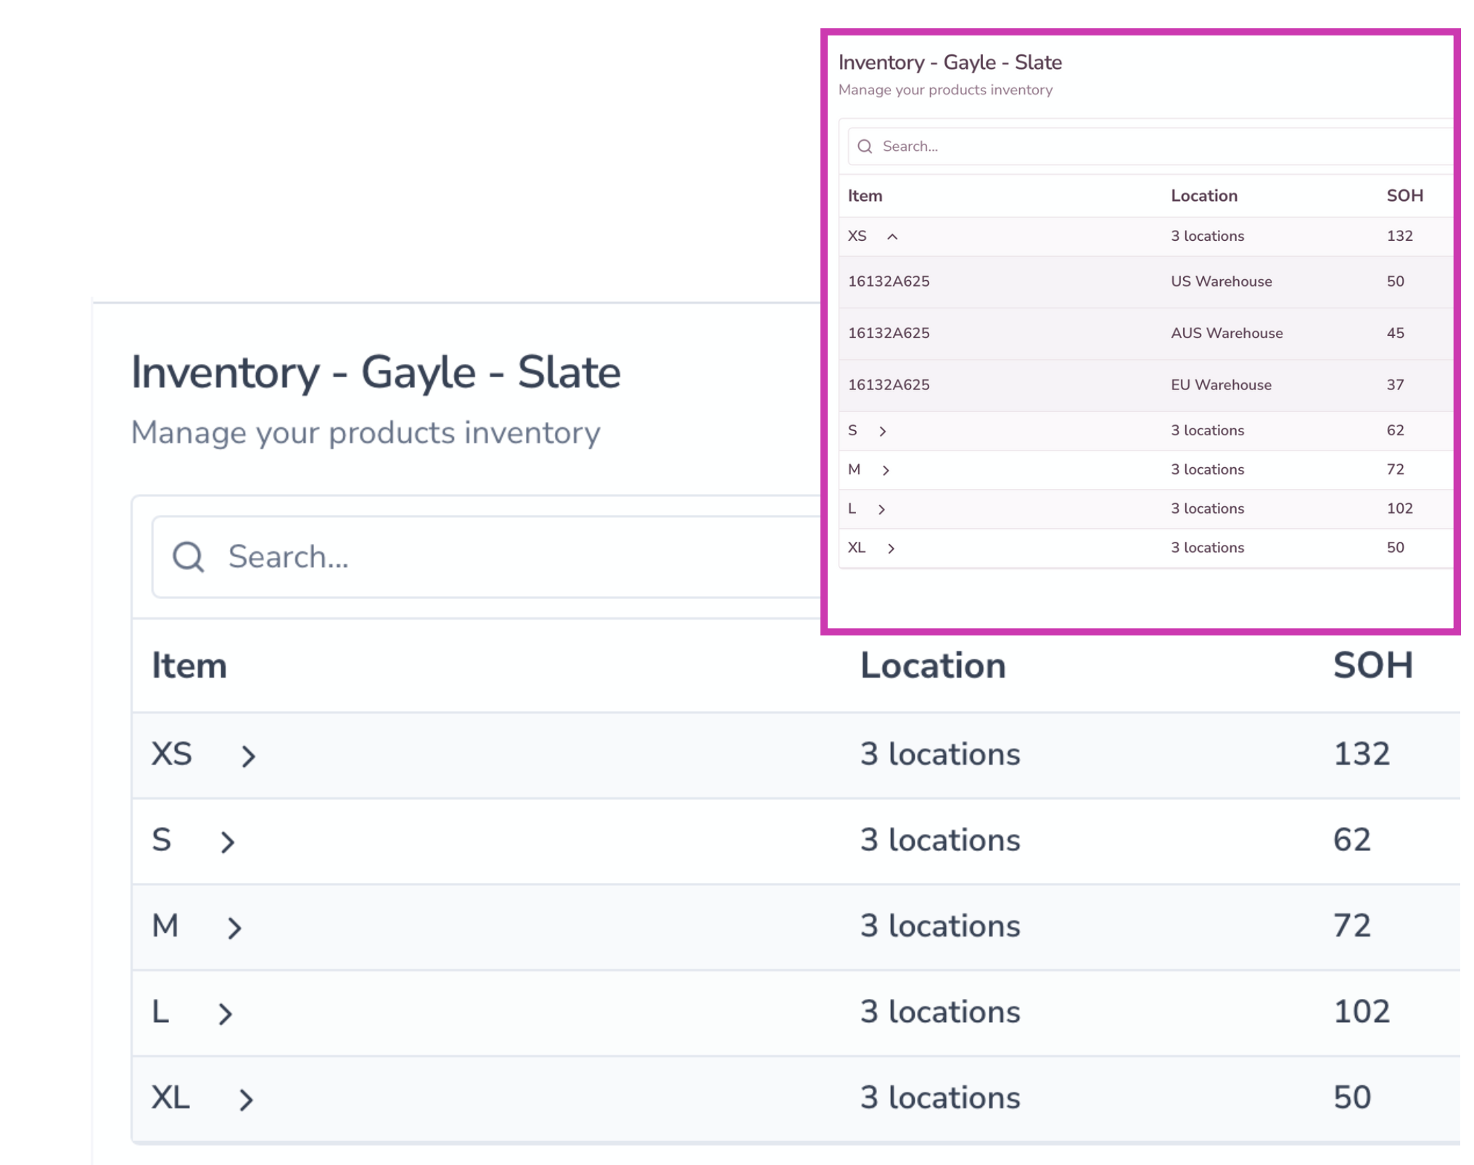Click the large Location column header

[933, 666]
